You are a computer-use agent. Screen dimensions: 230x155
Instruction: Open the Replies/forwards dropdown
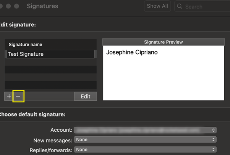[145, 150]
